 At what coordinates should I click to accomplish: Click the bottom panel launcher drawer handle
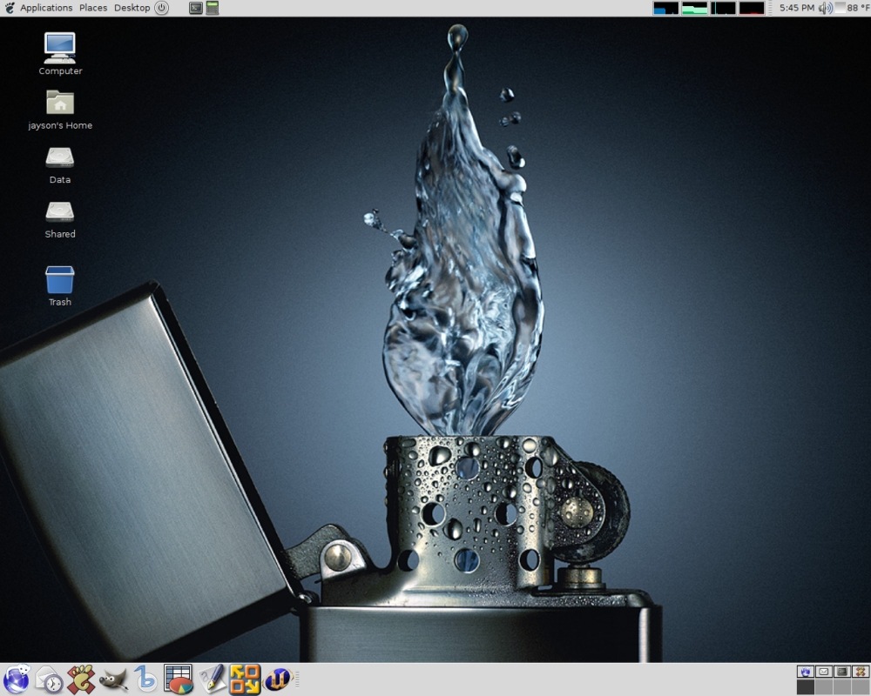pyautogui.click(x=297, y=679)
